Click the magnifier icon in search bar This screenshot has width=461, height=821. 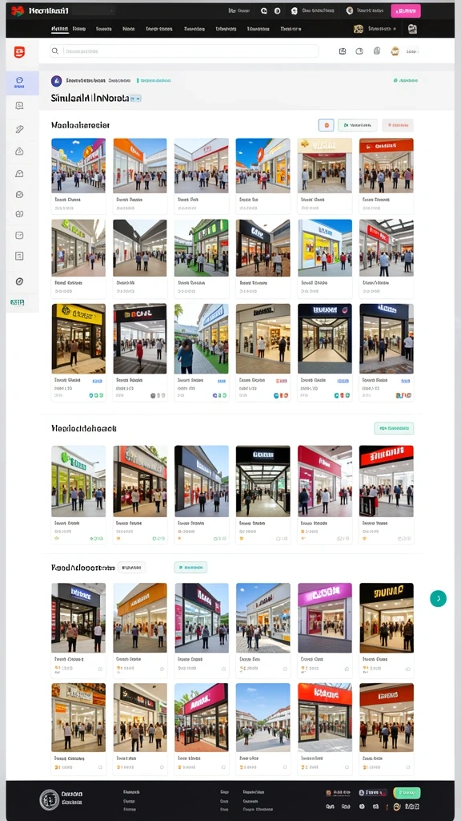[x=55, y=51]
